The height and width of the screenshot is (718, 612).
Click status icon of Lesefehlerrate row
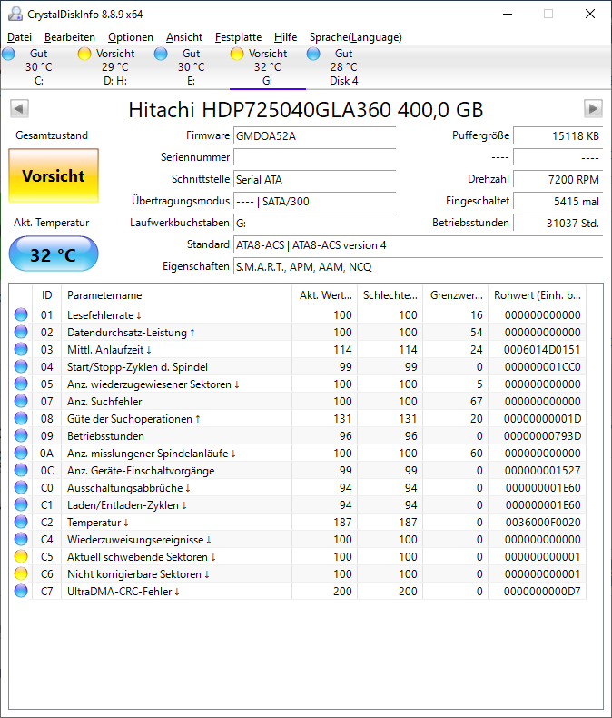coord(21,314)
